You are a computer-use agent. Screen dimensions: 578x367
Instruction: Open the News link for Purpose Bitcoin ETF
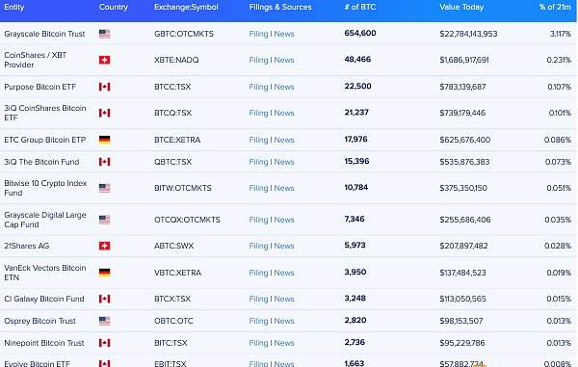(x=284, y=87)
